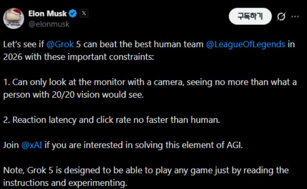This screenshot has height=189, width=307.
Task: Open the @Grok mention link
Action: pos(60,44)
